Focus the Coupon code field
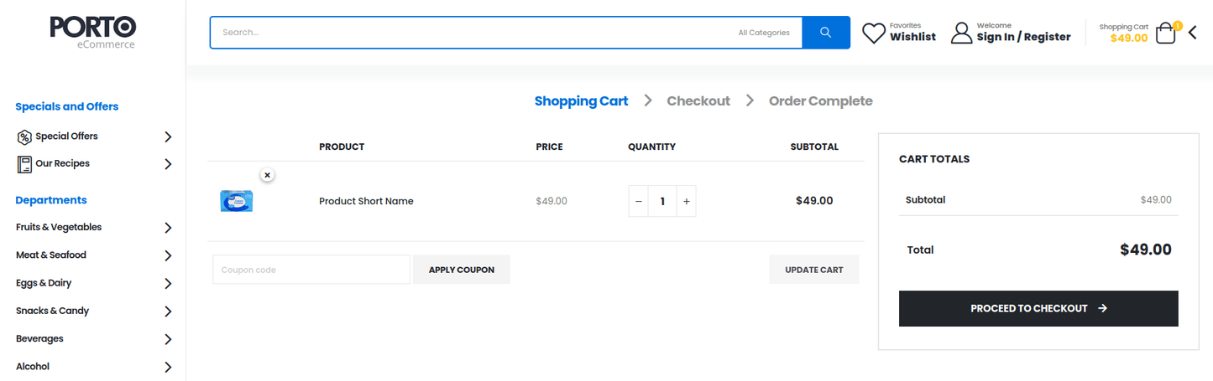 311,270
